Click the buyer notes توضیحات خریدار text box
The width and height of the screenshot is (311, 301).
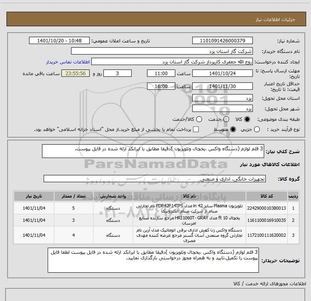pos(153,260)
